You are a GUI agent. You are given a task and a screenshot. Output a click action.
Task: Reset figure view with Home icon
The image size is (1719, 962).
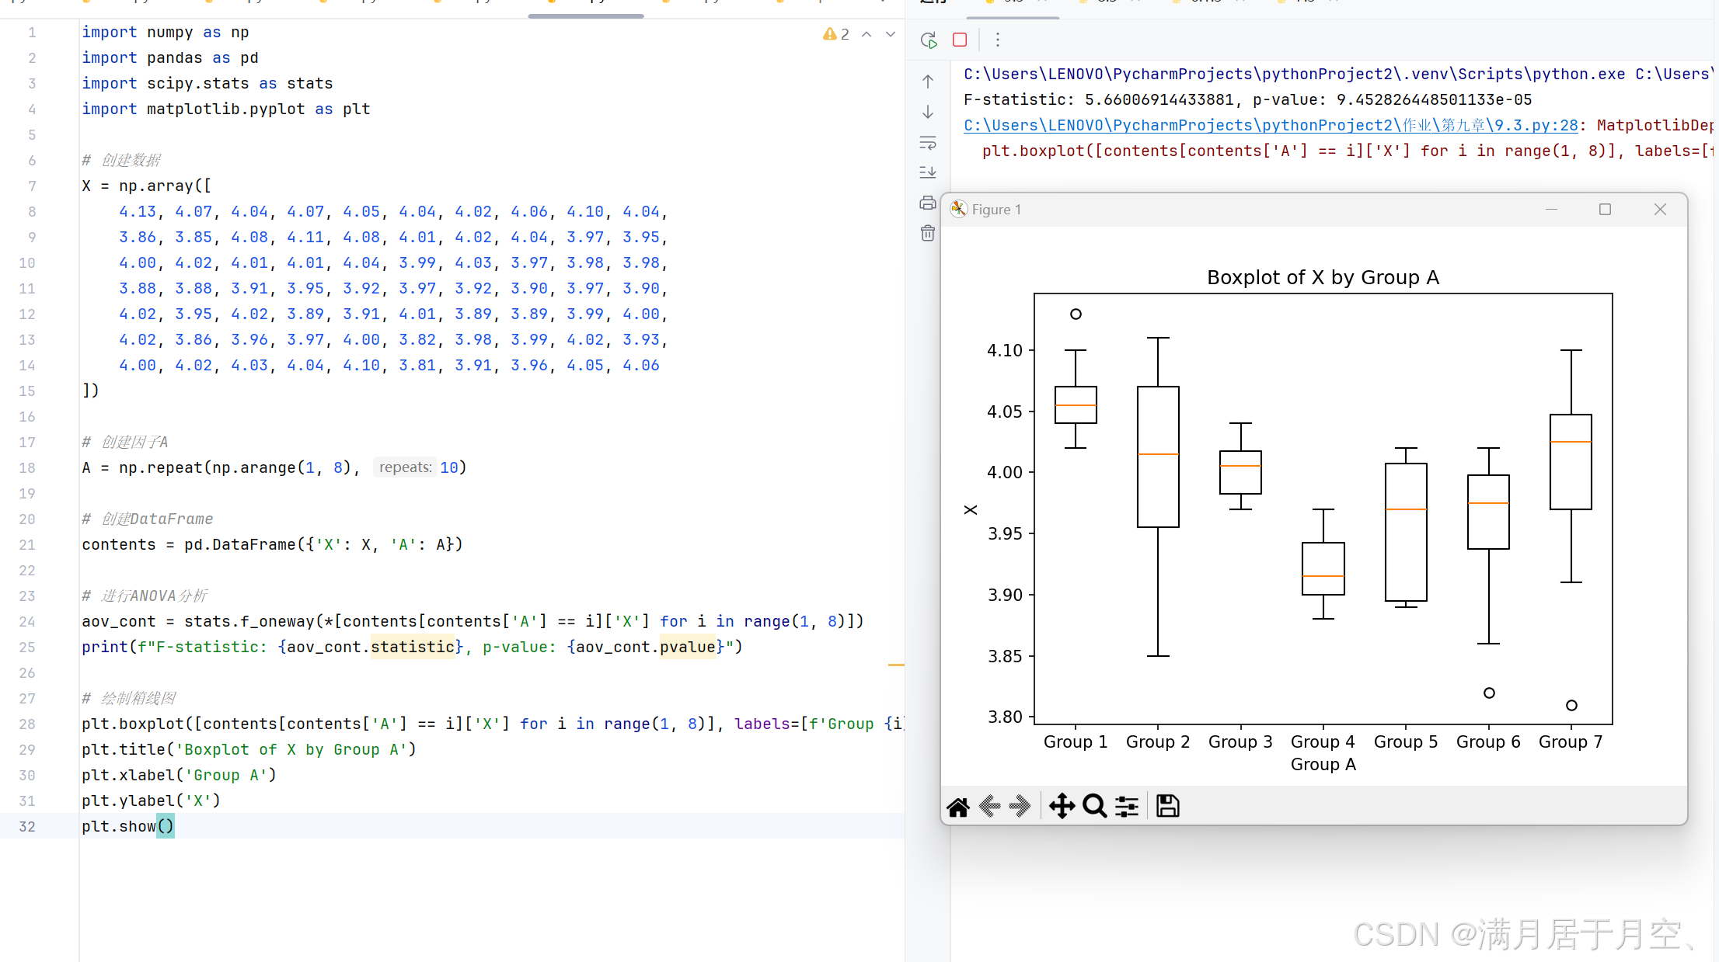[x=958, y=807]
